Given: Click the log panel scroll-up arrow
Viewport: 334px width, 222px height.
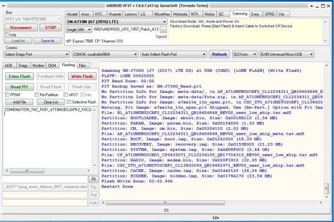Looking at the screenshot, I should click(327, 65).
